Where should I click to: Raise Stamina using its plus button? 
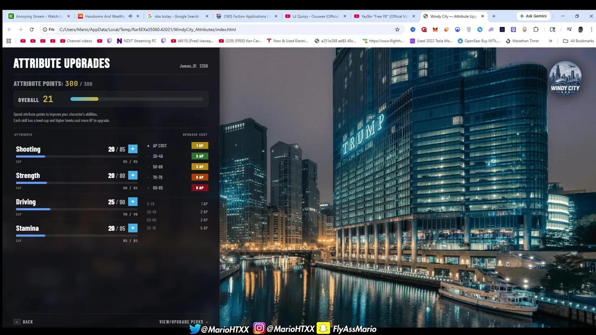[x=133, y=228]
